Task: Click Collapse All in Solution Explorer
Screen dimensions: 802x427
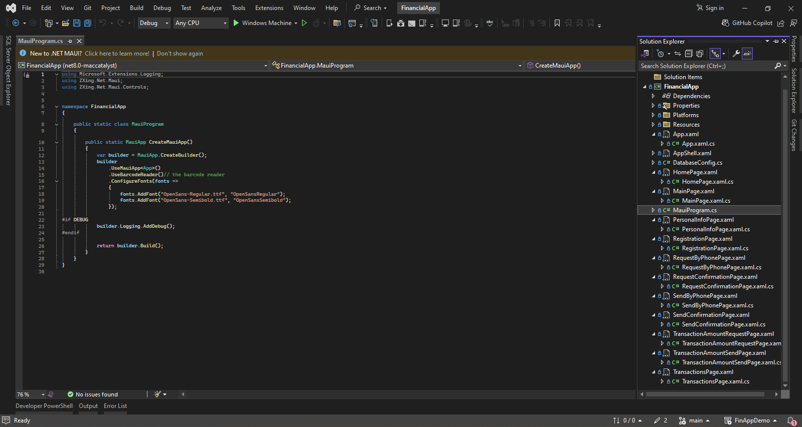Action: 689,54
